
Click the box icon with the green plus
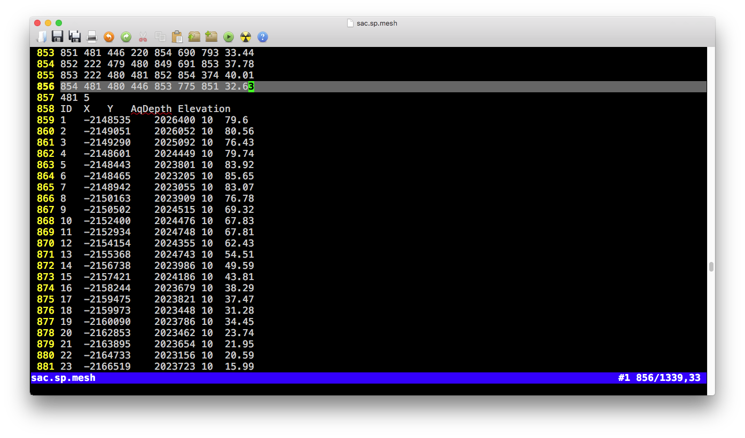(211, 37)
